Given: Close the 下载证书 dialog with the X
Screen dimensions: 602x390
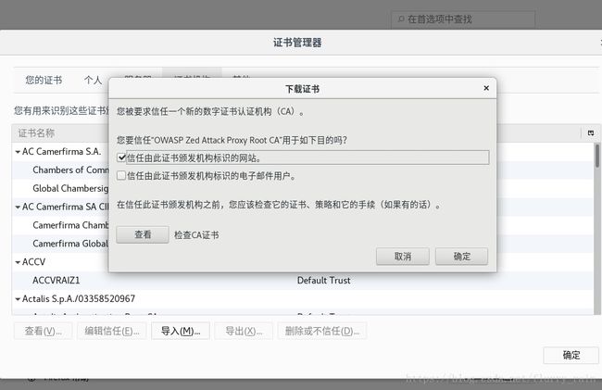Looking at the screenshot, I should [486, 88].
